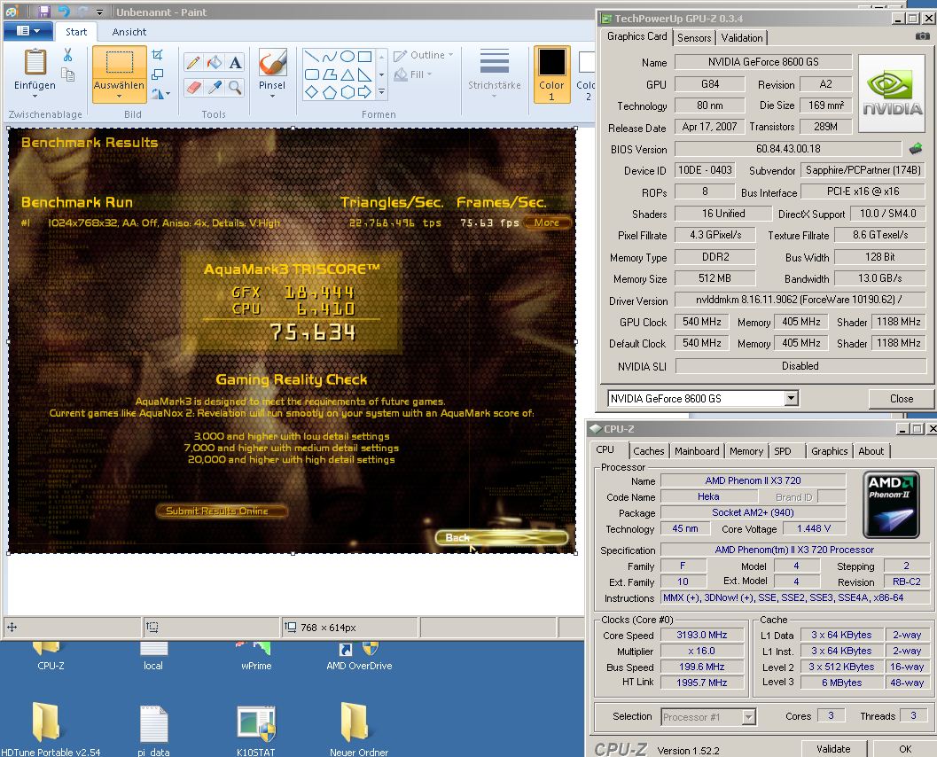The image size is (937, 757).
Task: Click the Close button in GPU-Z
Action: pyautogui.click(x=902, y=399)
